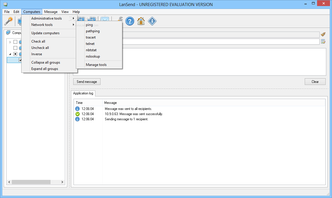Tick checkbox on the collapsed group row
332x198 pixels.
point(15,42)
